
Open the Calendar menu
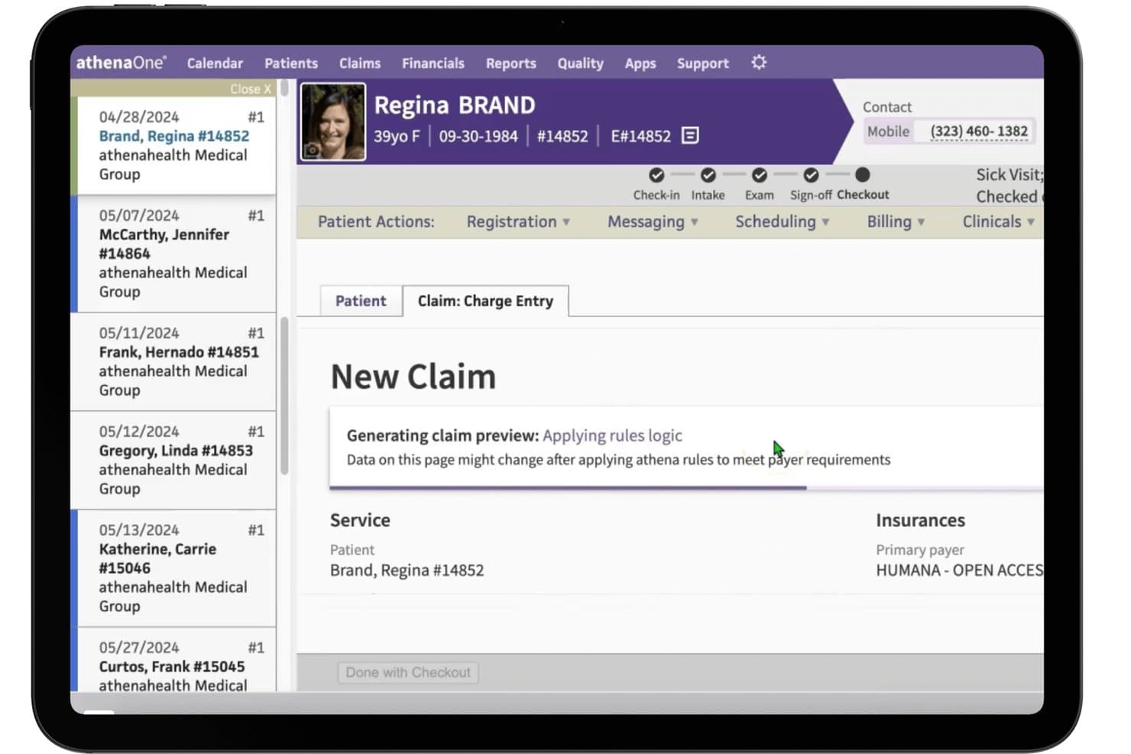point(215,63)
